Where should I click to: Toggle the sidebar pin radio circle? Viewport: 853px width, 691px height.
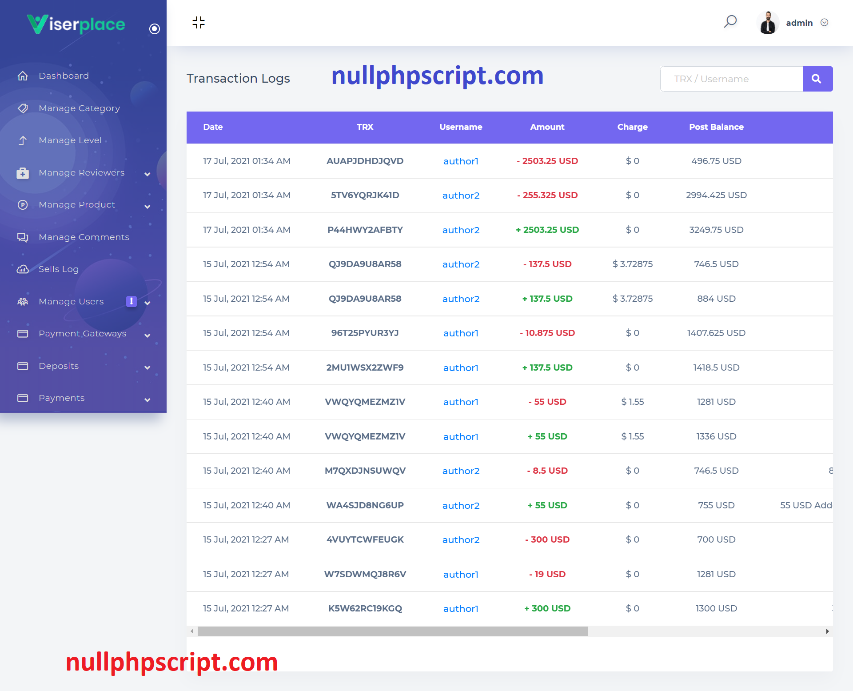[155, 29]
